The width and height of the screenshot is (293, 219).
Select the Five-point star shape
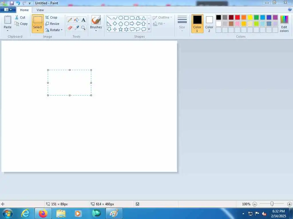coord(121,29)
